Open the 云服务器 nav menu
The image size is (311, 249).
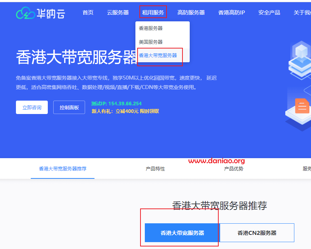(118, 13)
